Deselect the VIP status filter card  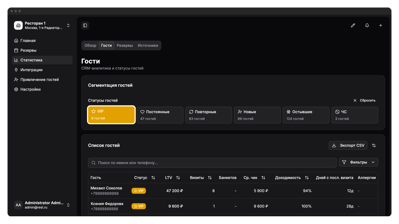tap(111, 115)
